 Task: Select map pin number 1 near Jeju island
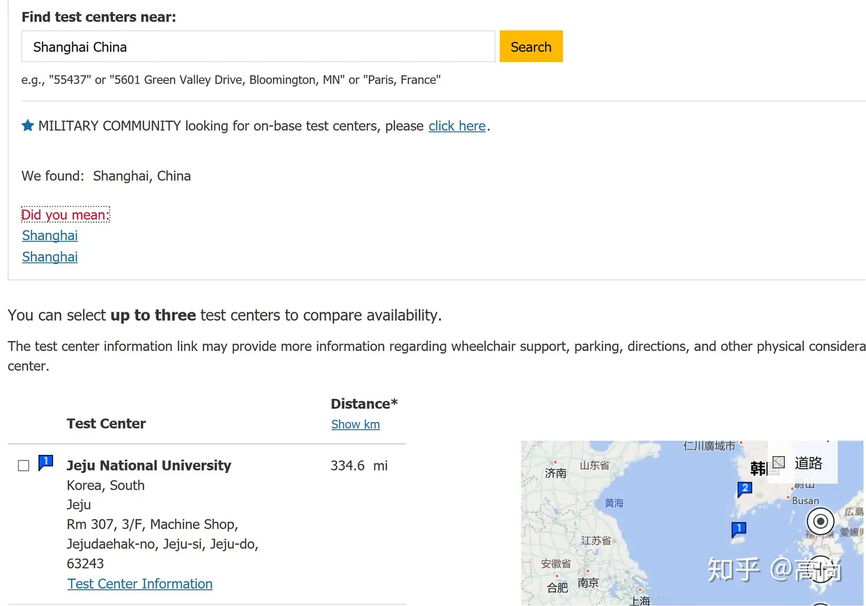click(x=739, y=529)
